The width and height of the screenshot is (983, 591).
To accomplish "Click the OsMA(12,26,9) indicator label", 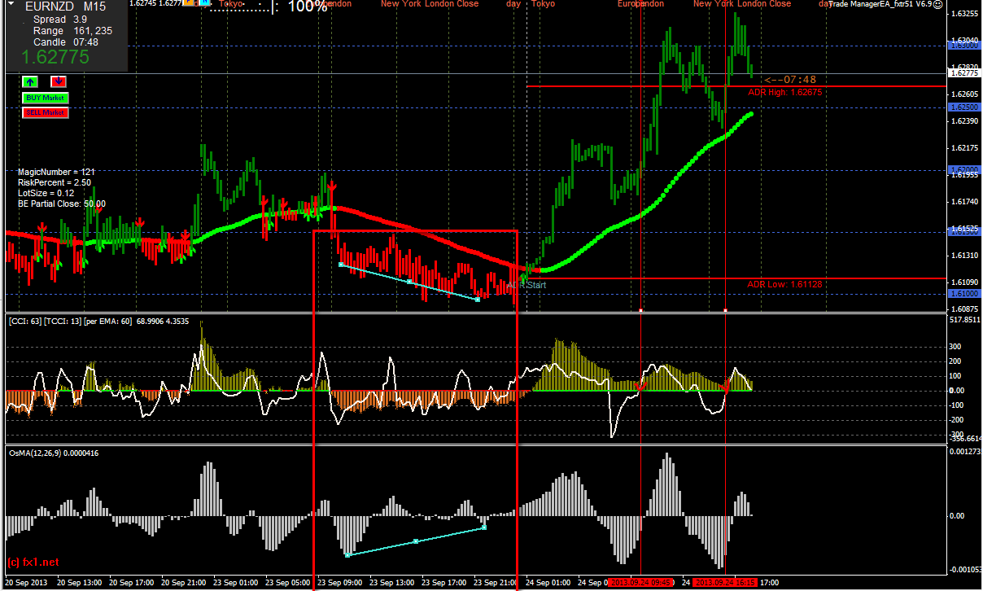I will 53,452.
